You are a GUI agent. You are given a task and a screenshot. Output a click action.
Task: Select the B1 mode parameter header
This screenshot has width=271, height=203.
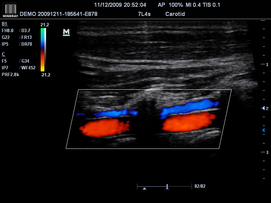click(x=4, y=24)
